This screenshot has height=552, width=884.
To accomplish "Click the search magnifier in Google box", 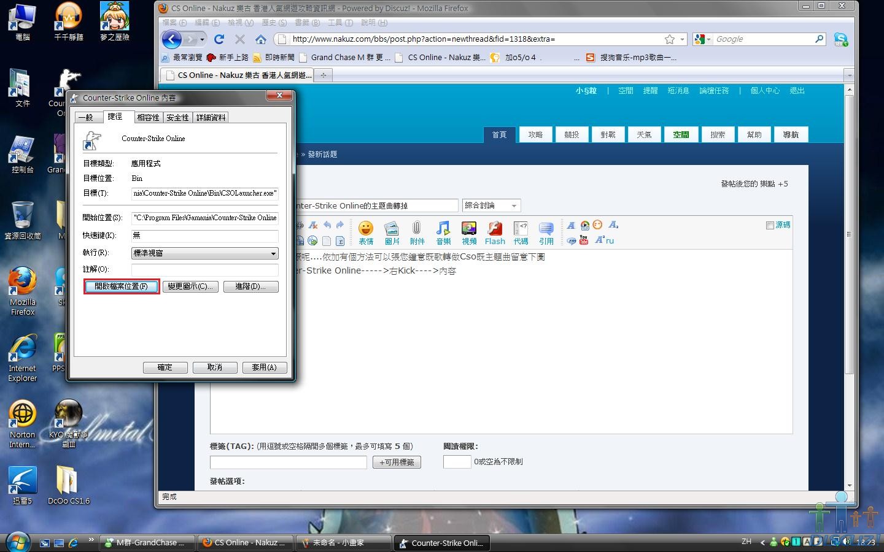I will point(819,39).
